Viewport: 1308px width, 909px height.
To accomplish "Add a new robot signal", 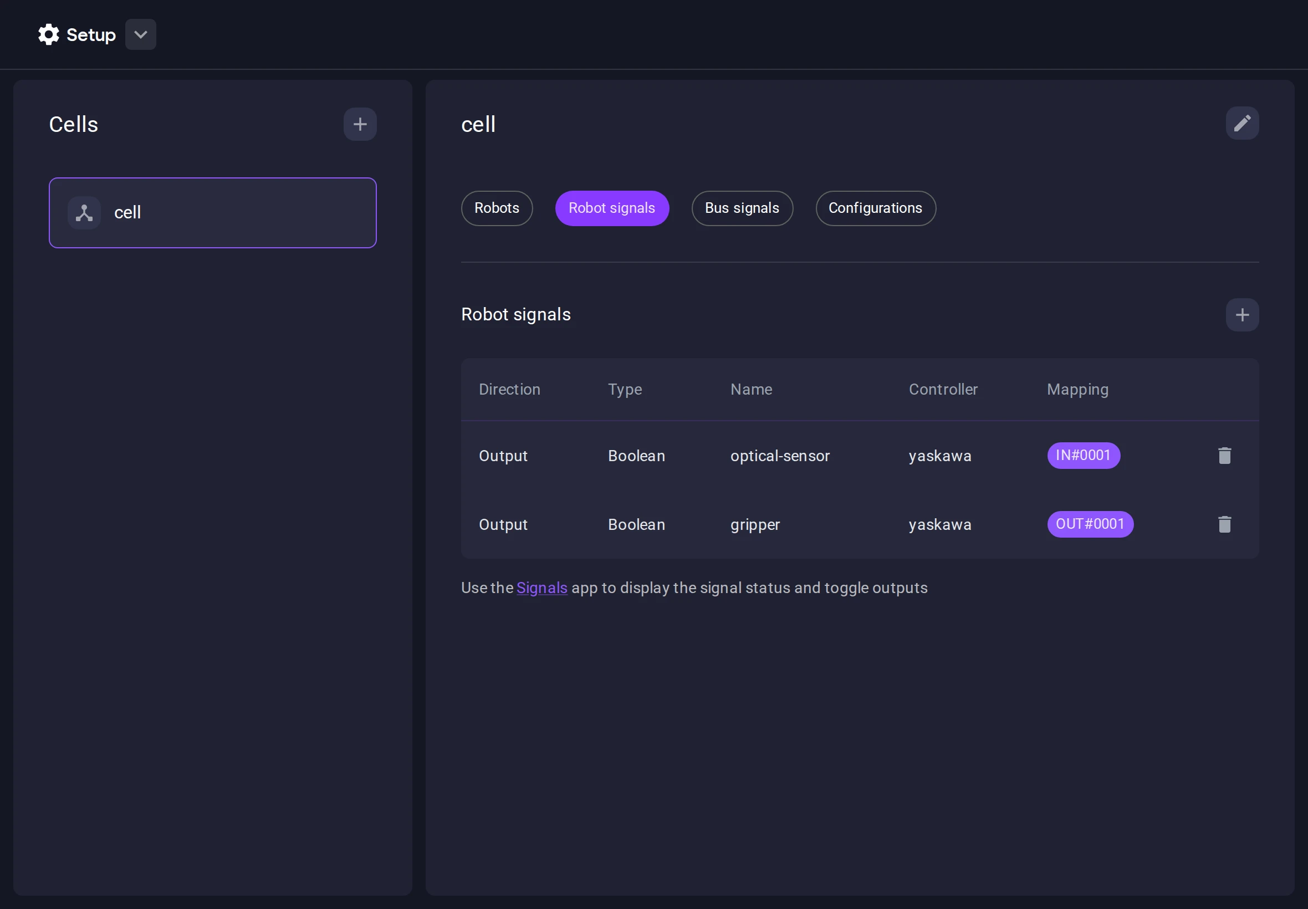I will (1242, 315).
